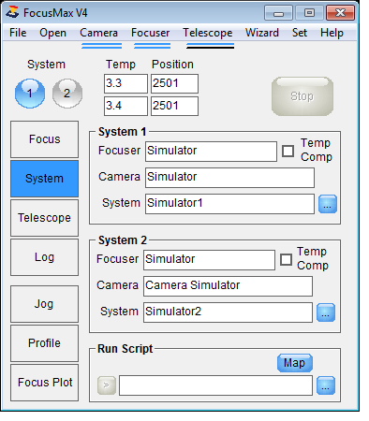Open the Focus Plot panel

44,383
